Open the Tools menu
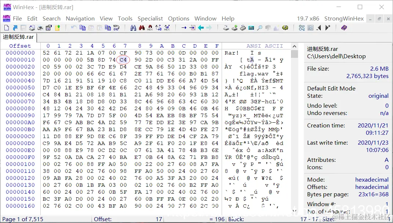Screen dimensions: 393x223 125,19
